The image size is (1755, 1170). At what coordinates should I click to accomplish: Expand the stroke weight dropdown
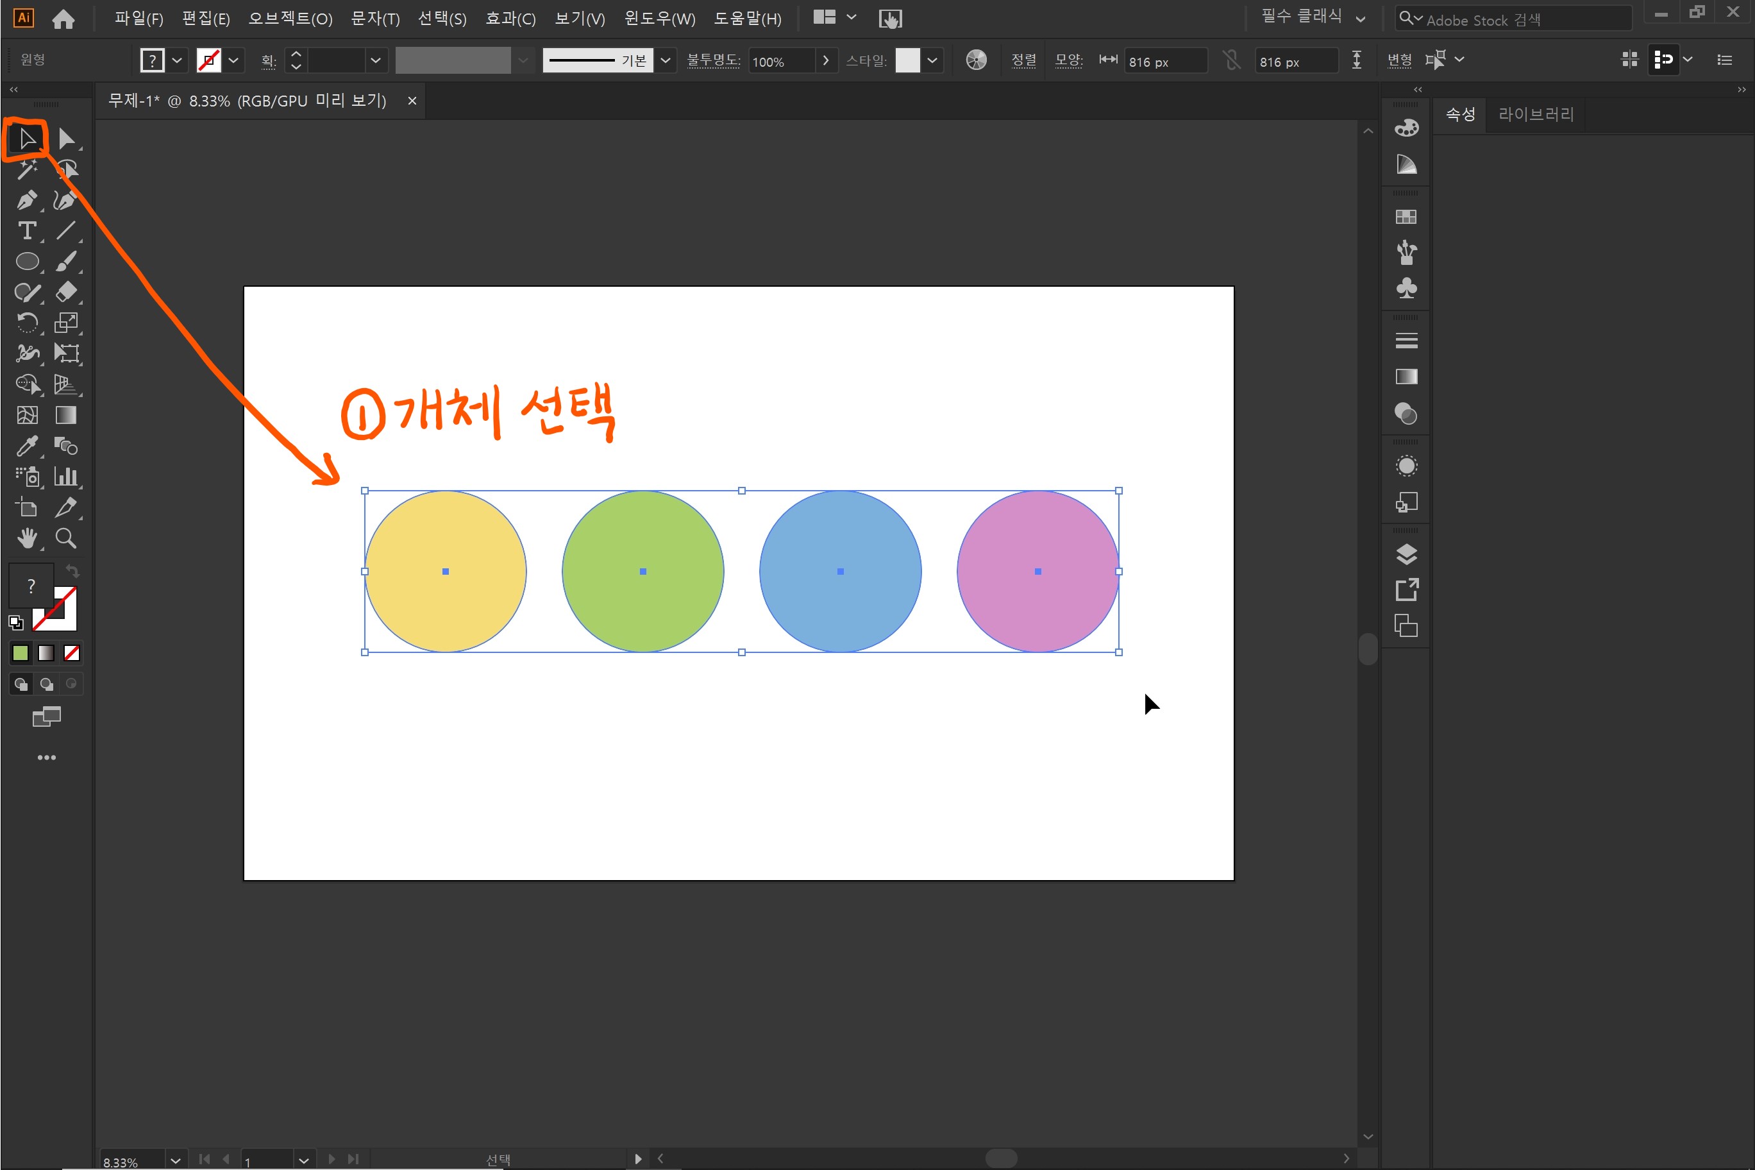(375, 60)
